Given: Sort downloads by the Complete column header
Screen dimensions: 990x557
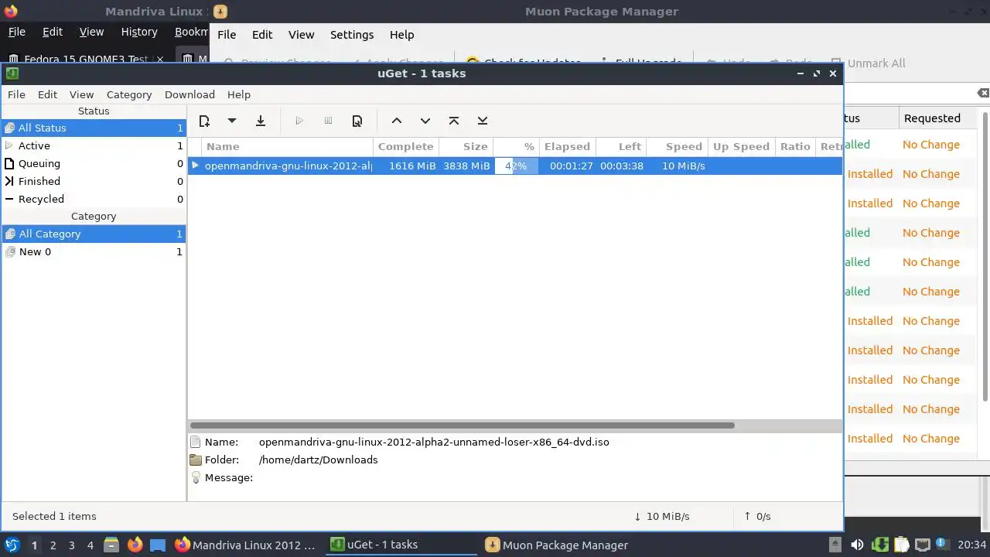Looking at the screenshot, I should click(406, 146).
